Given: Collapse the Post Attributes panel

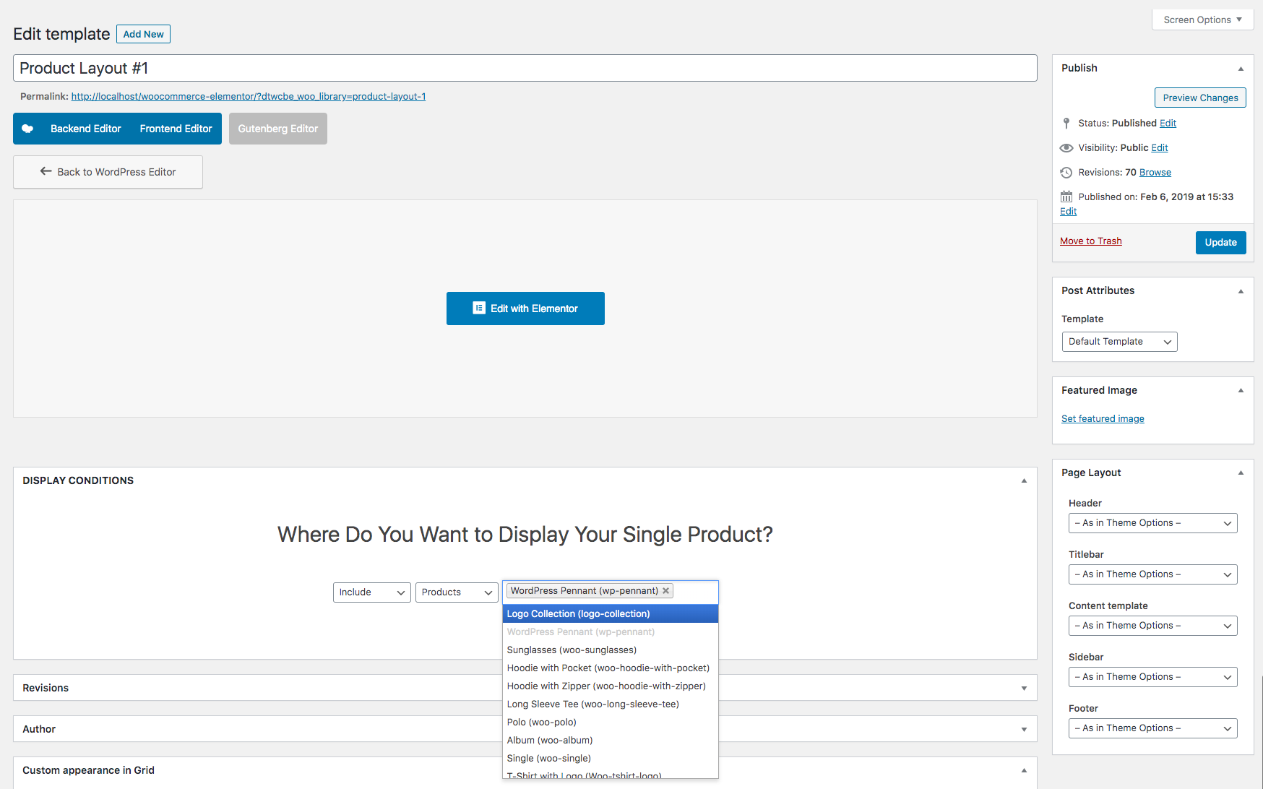Looking at the screenshot, I should pyautogui.click(x=1241, y=291).
